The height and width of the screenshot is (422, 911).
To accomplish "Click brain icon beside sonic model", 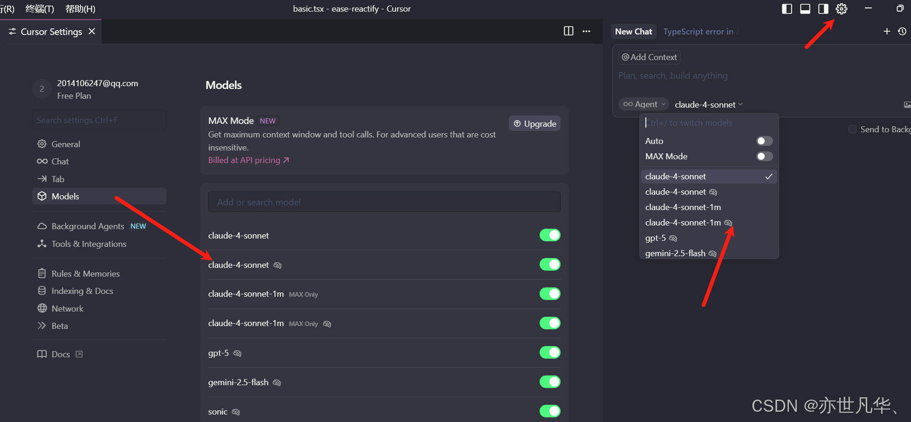I will (236, 412).
